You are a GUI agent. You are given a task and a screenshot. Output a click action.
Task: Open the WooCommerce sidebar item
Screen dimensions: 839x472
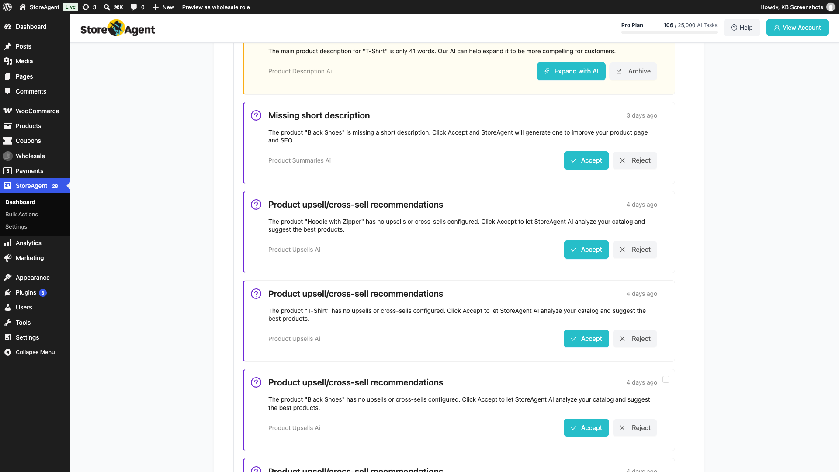click(35, 111)
